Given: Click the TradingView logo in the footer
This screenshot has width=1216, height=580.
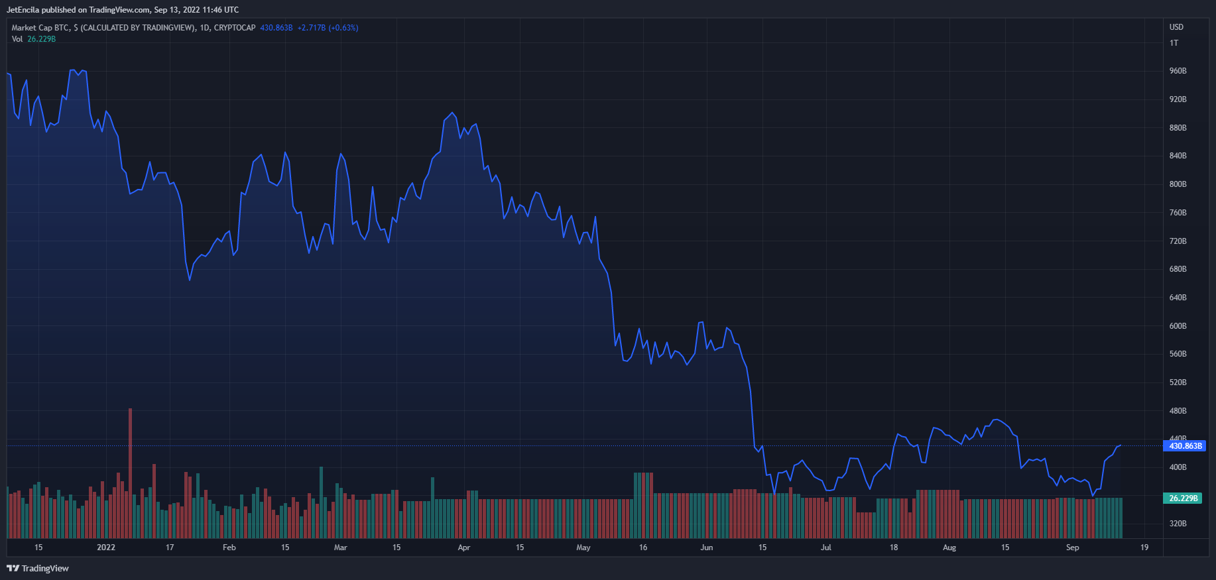Looking at the screenshot, I should (38, 568).
